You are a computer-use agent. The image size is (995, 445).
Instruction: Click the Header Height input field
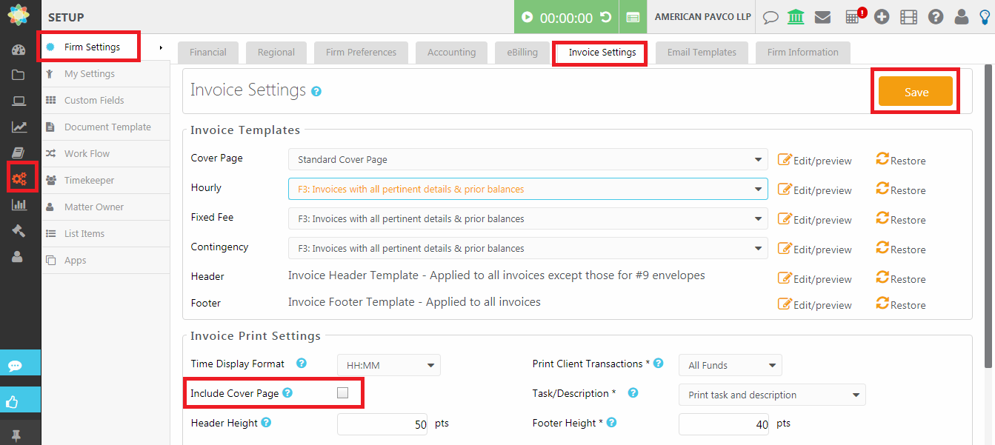(382, 424)
